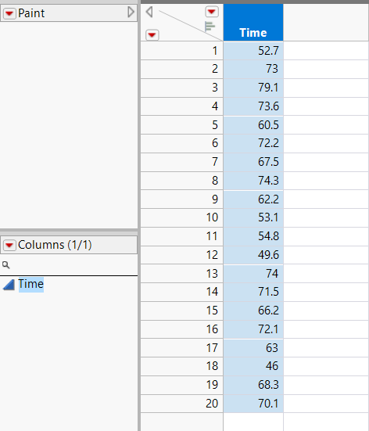Select row number 18
Image resolution: width=369 pixels, height=431 pixels.
181,366
